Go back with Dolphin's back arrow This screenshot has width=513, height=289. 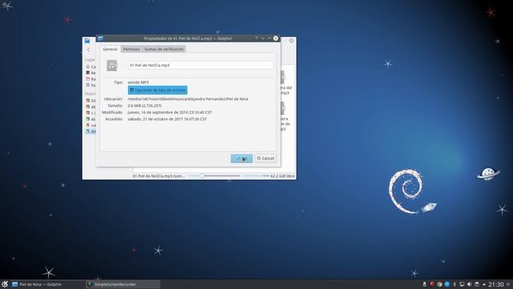[88, 50]
